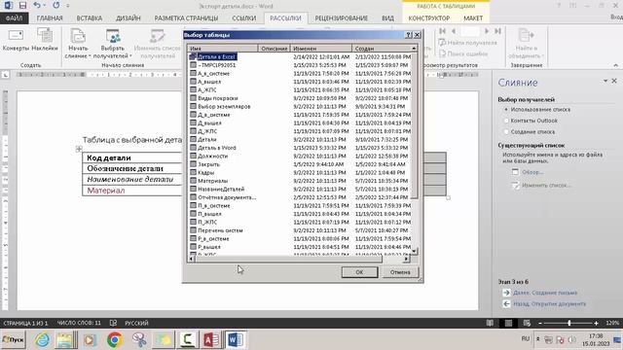Image resolution: width=623 pixels, height=350 pixels.
Task: Go back to Открытие документа step
Action: click(x=549, y=303)
